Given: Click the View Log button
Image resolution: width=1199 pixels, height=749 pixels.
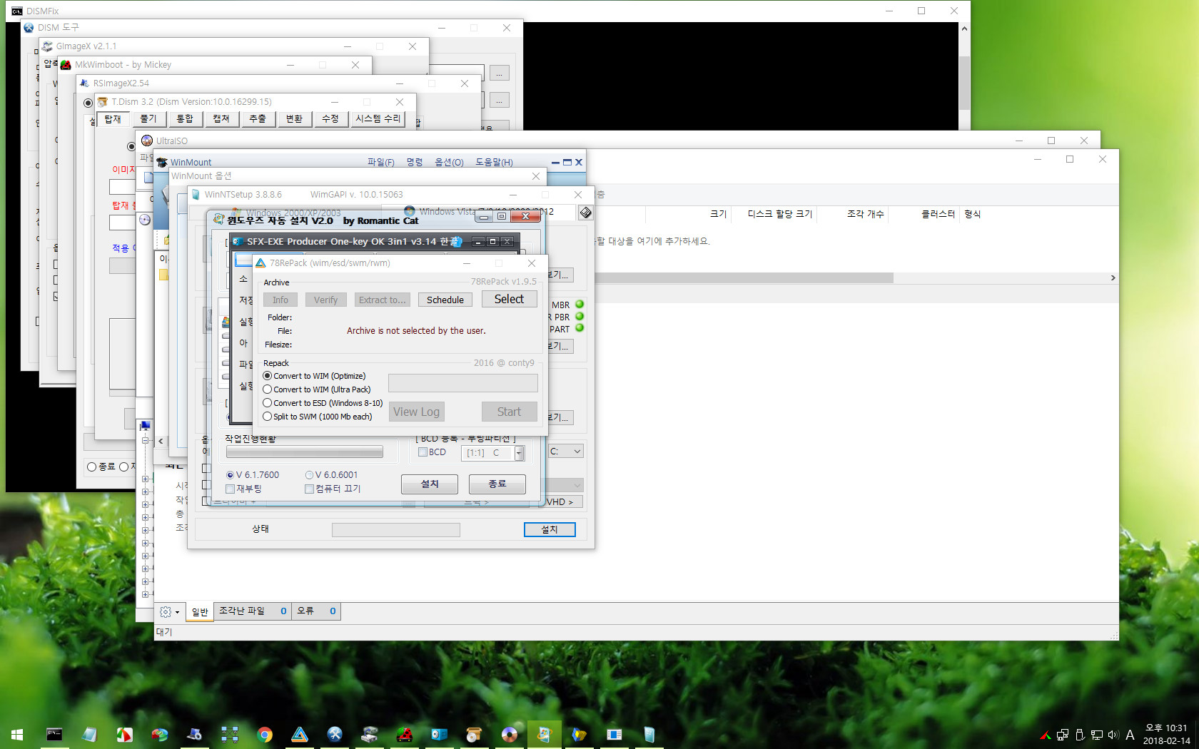Looking at the screenshot, I should (416, 412).
